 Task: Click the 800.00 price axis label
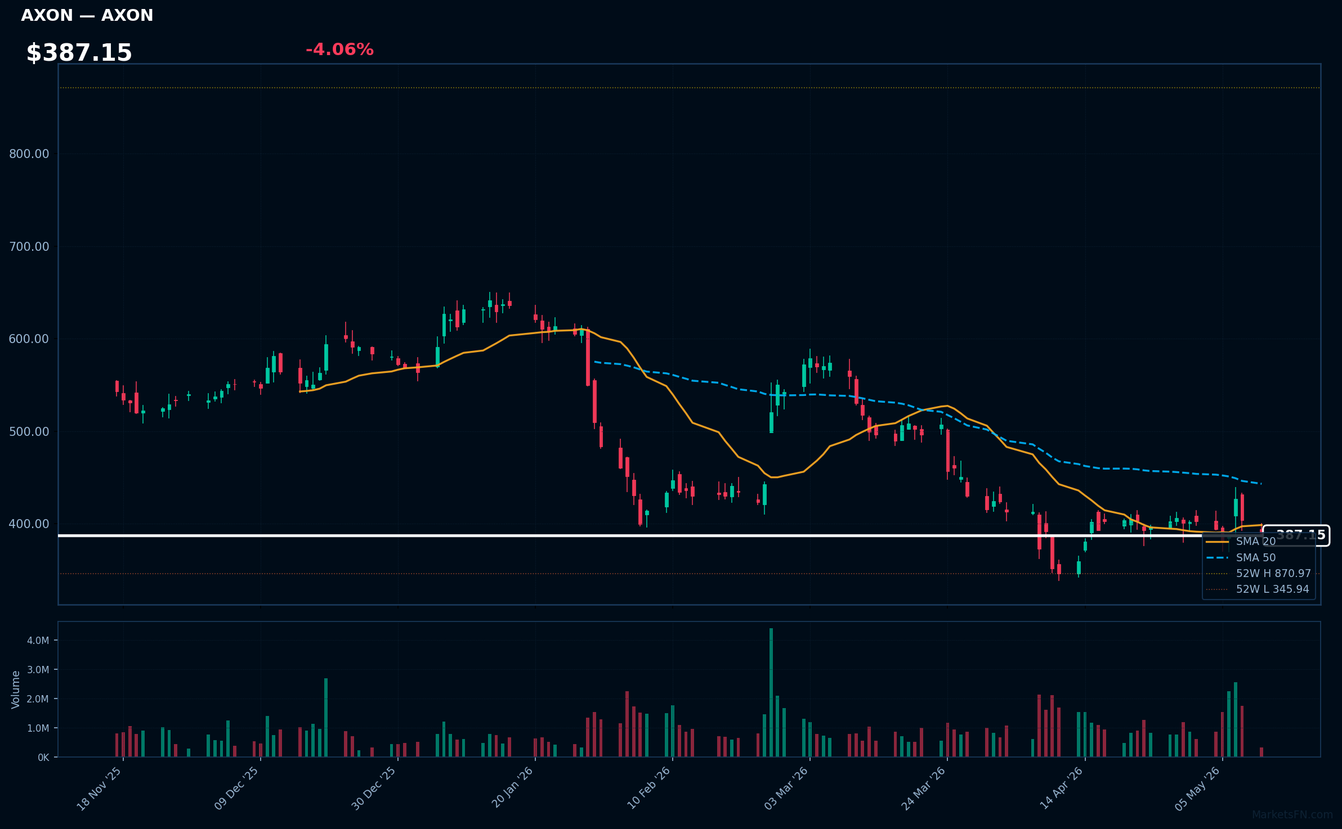(29, 154)
